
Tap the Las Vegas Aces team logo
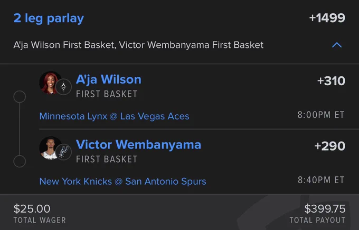click(x=63, y=87)
